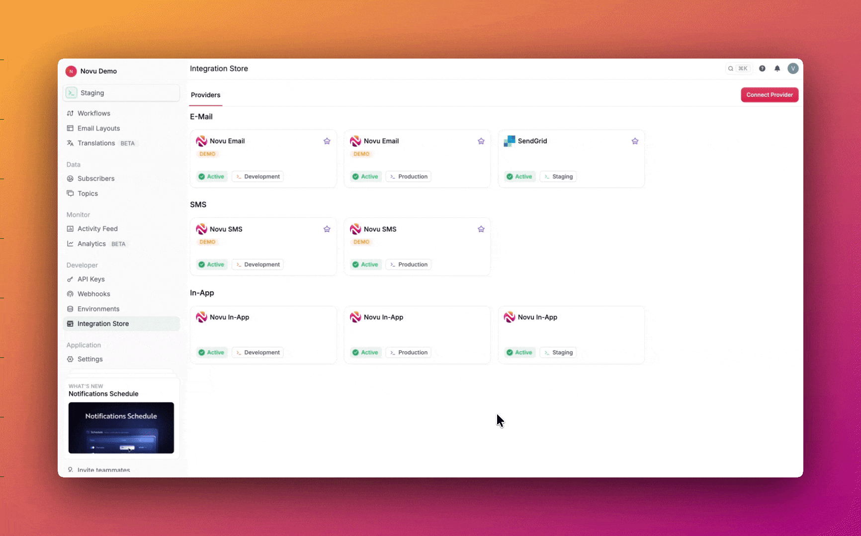The image size is (861, 536).
Task: Favorite the Novu SMS Development provider
Action: (x=327, y=229)
